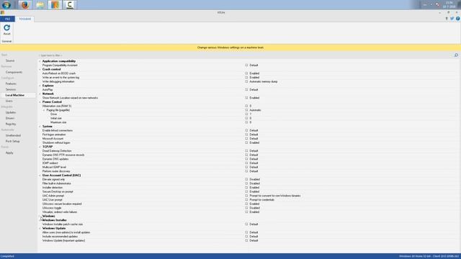Collapse the Application compatibility group
The image size is (461, 259).
(x=40, y=61)
